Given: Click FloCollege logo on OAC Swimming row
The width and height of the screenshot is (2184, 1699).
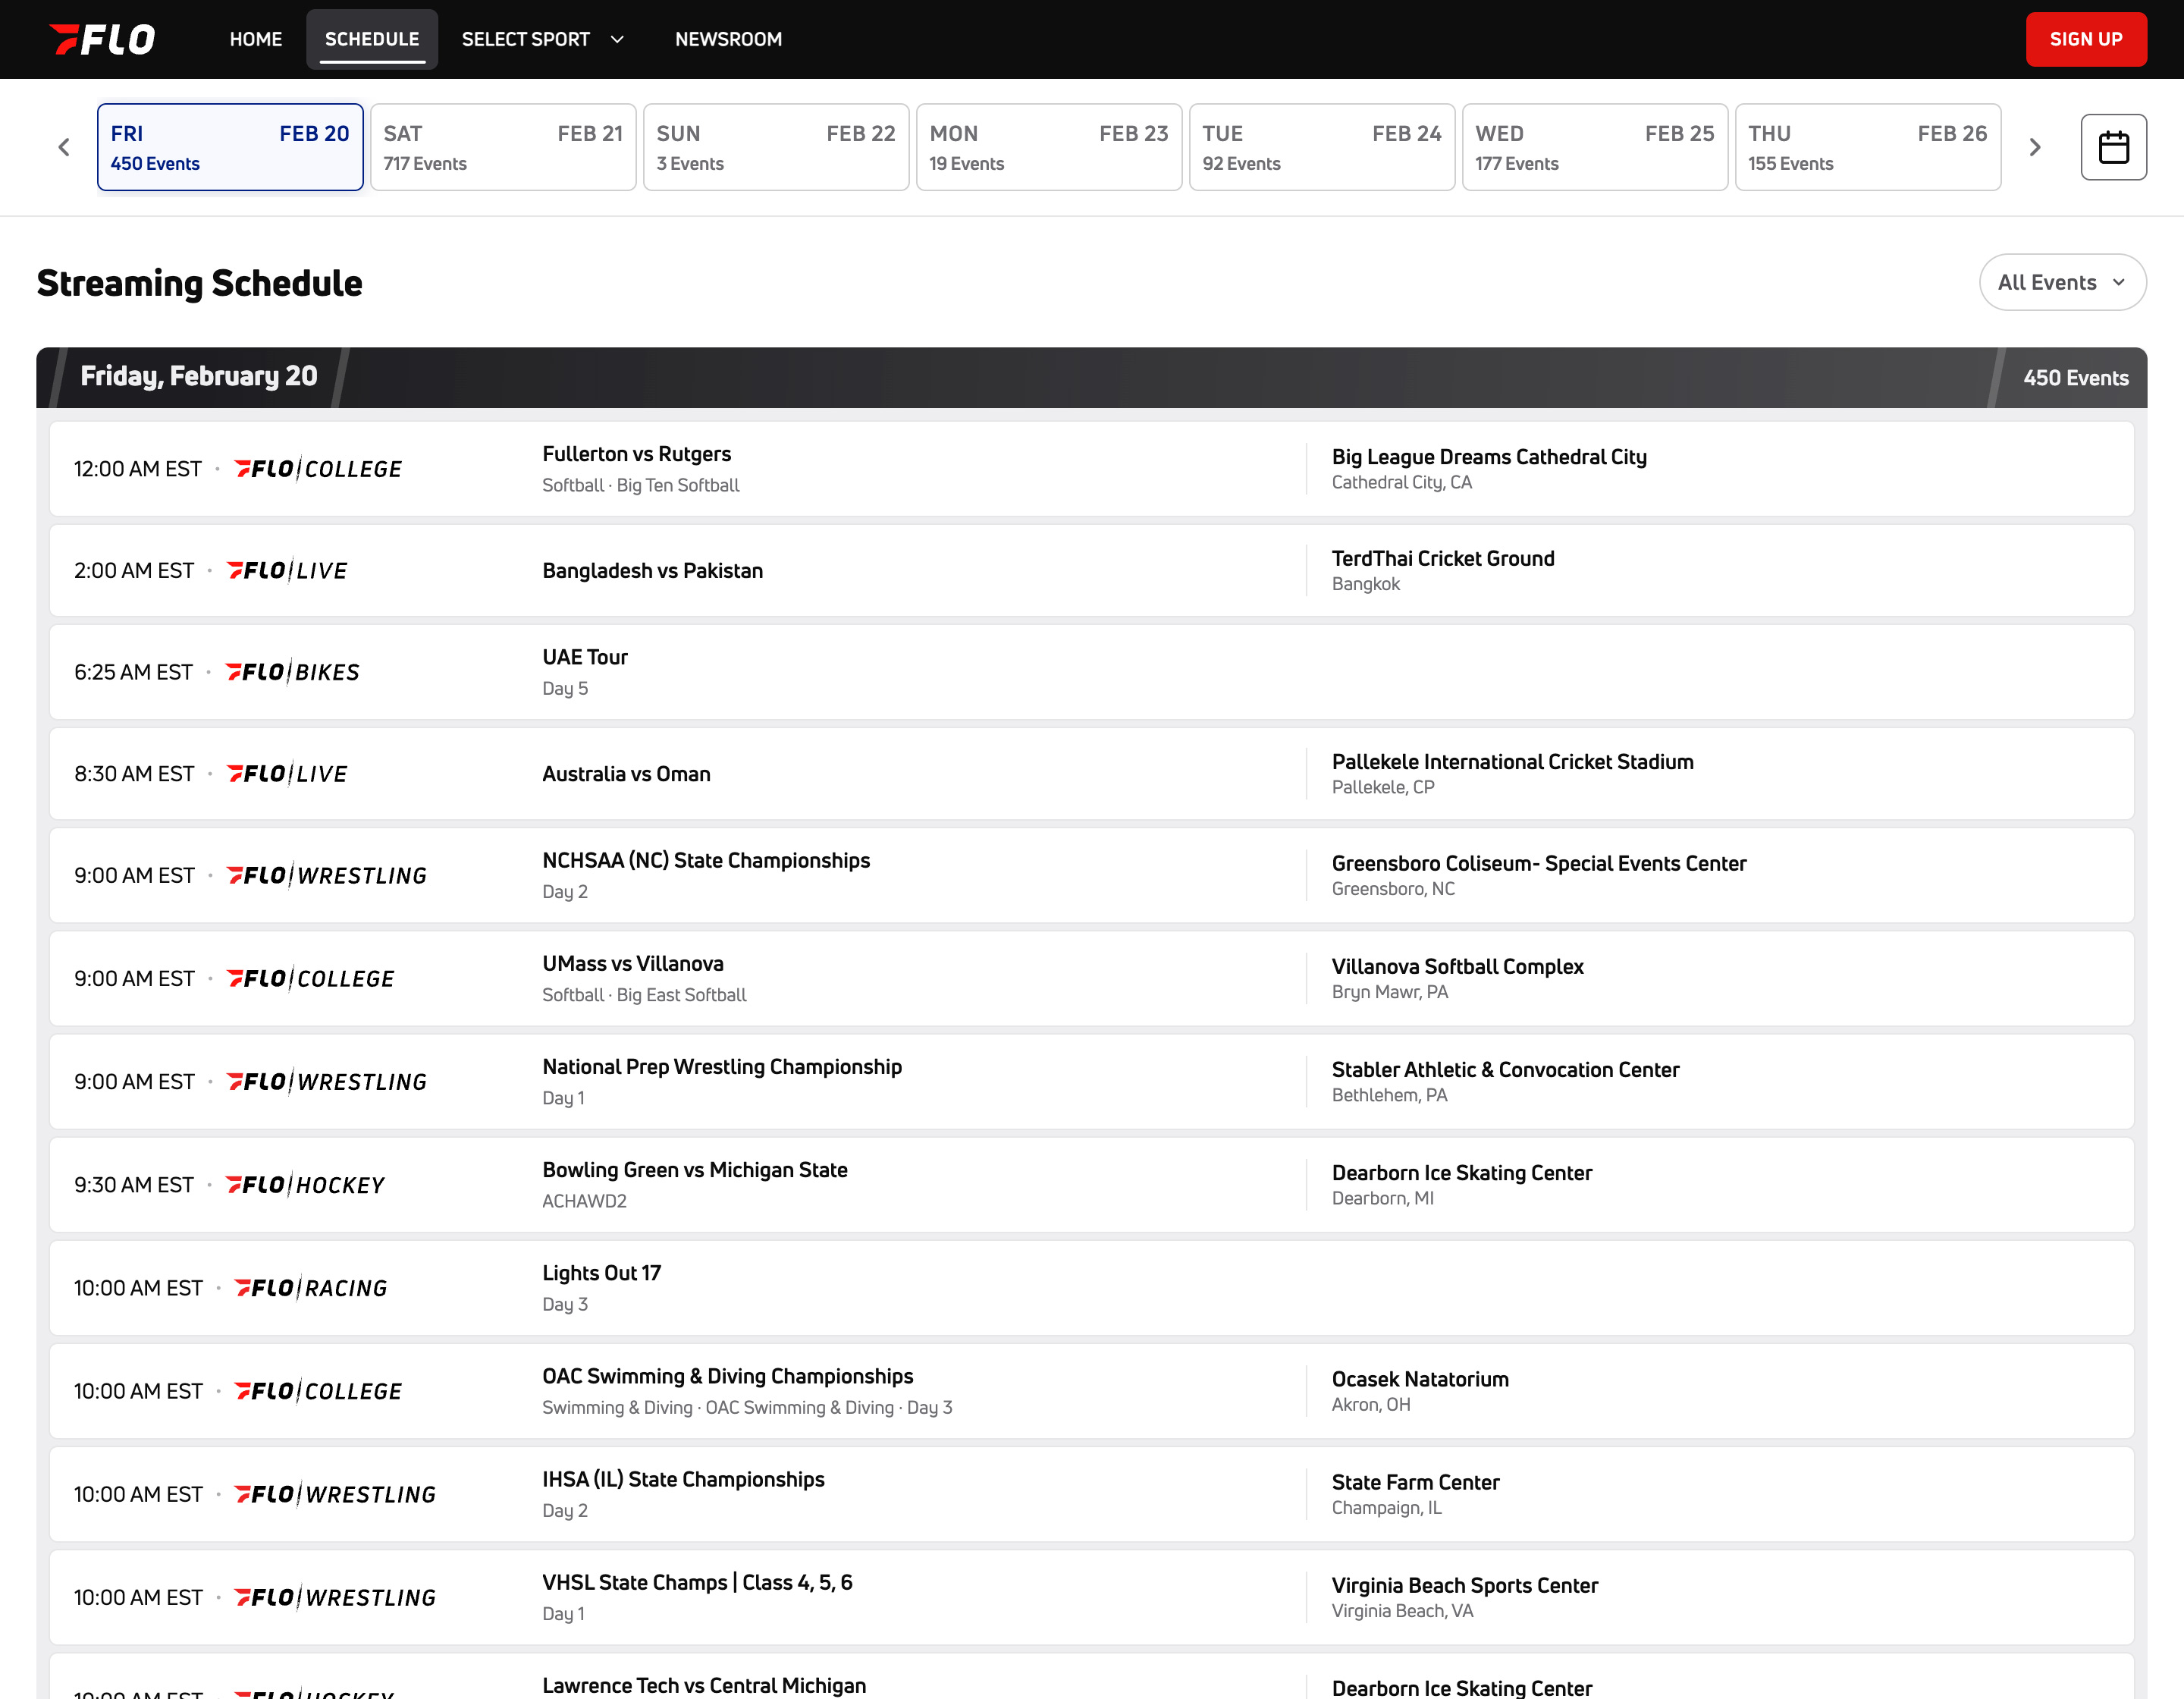Looking at the screenshot, I should click(318, 1391).
